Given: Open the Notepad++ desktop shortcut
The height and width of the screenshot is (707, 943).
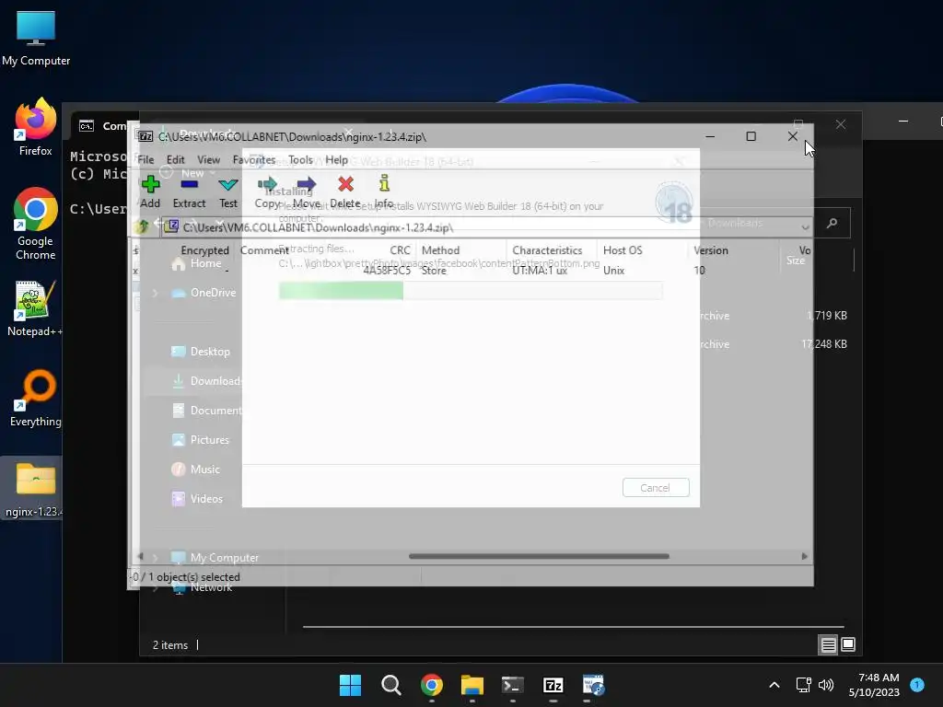Looking at the screenshot, I should [x=36, y=309].
